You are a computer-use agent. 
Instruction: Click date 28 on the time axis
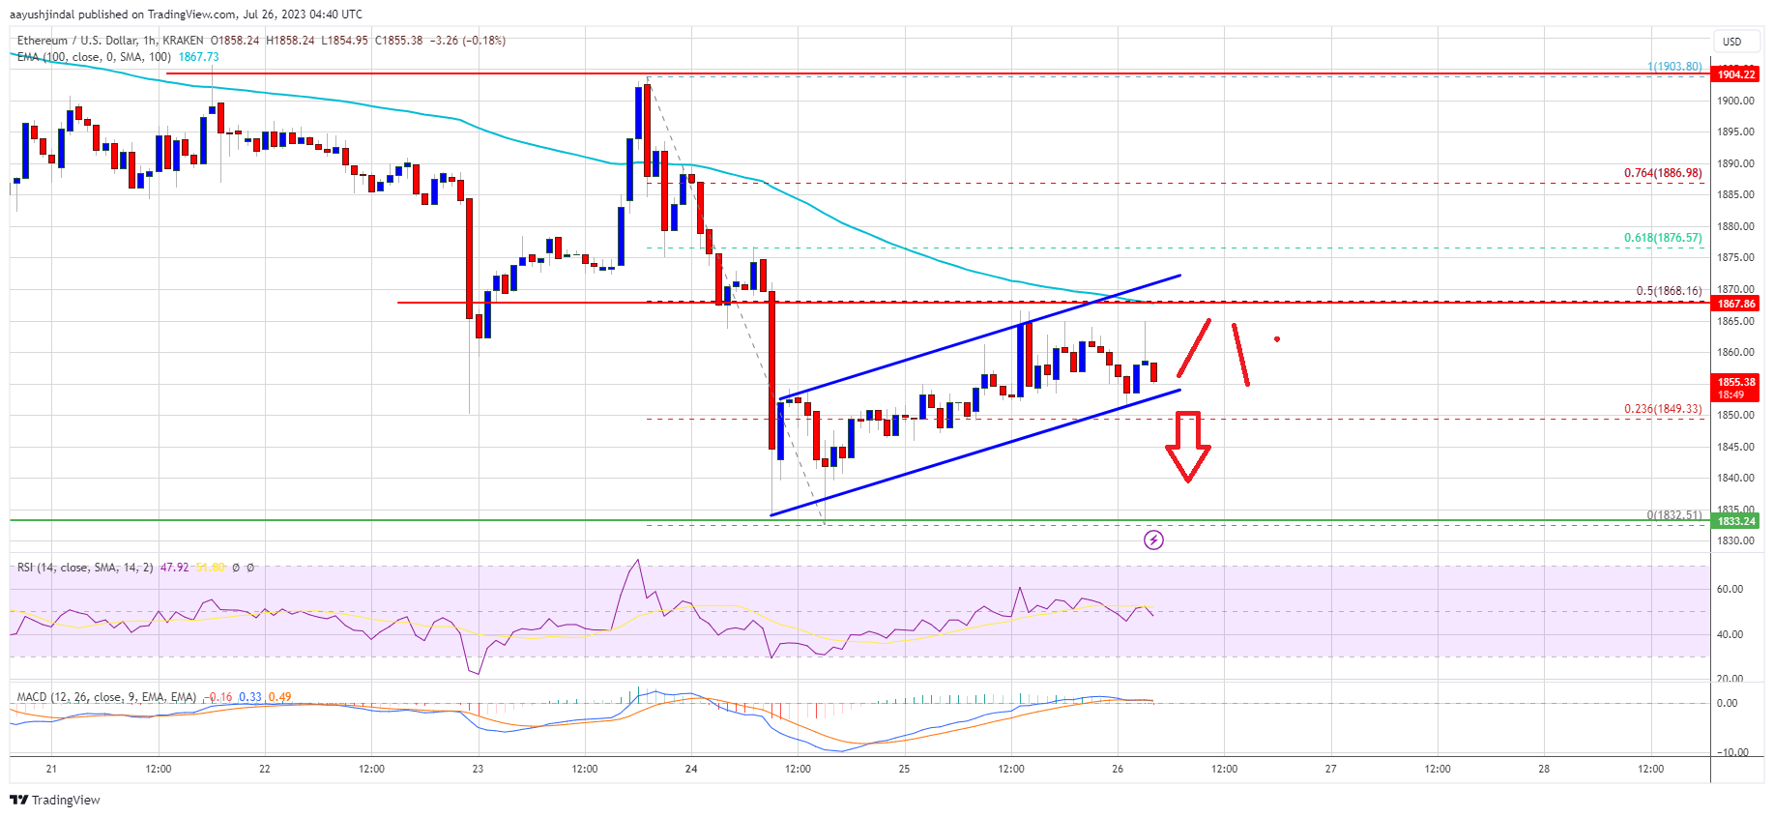tap(1544, 769)
